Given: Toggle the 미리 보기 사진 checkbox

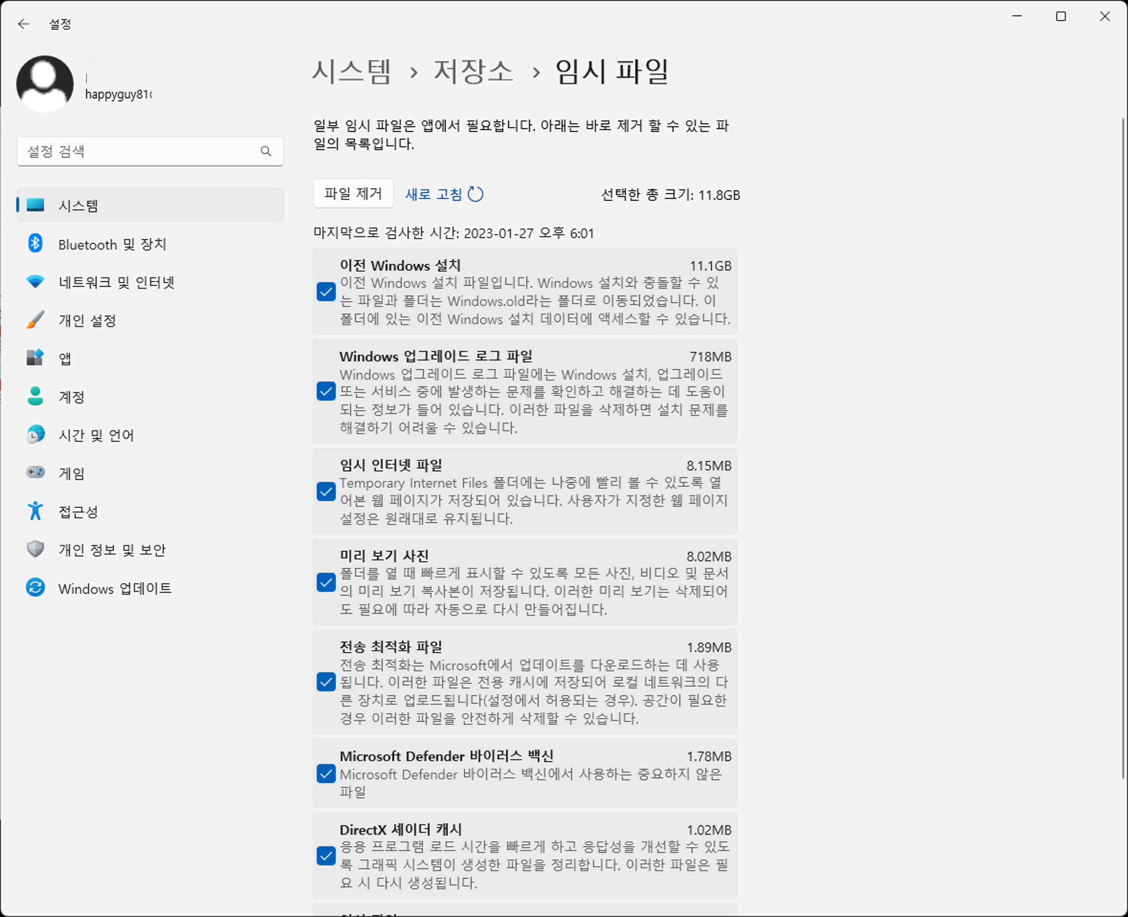Looking at the screenshot, I should [x=326, y=582].
